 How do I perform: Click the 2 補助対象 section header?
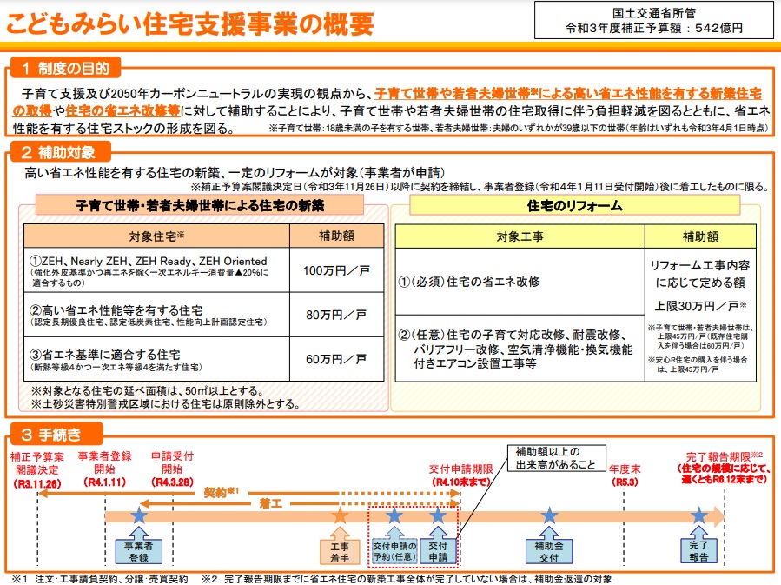coord(57,153)
